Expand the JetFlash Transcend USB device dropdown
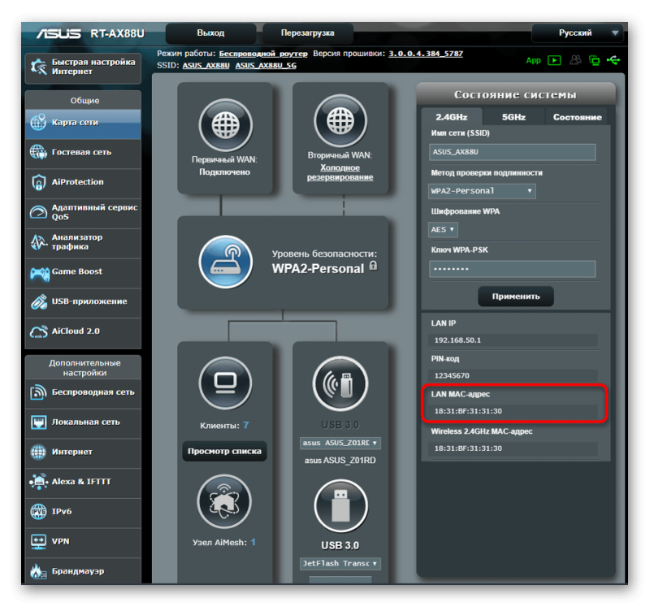The image size is (650, 607). 340,563
